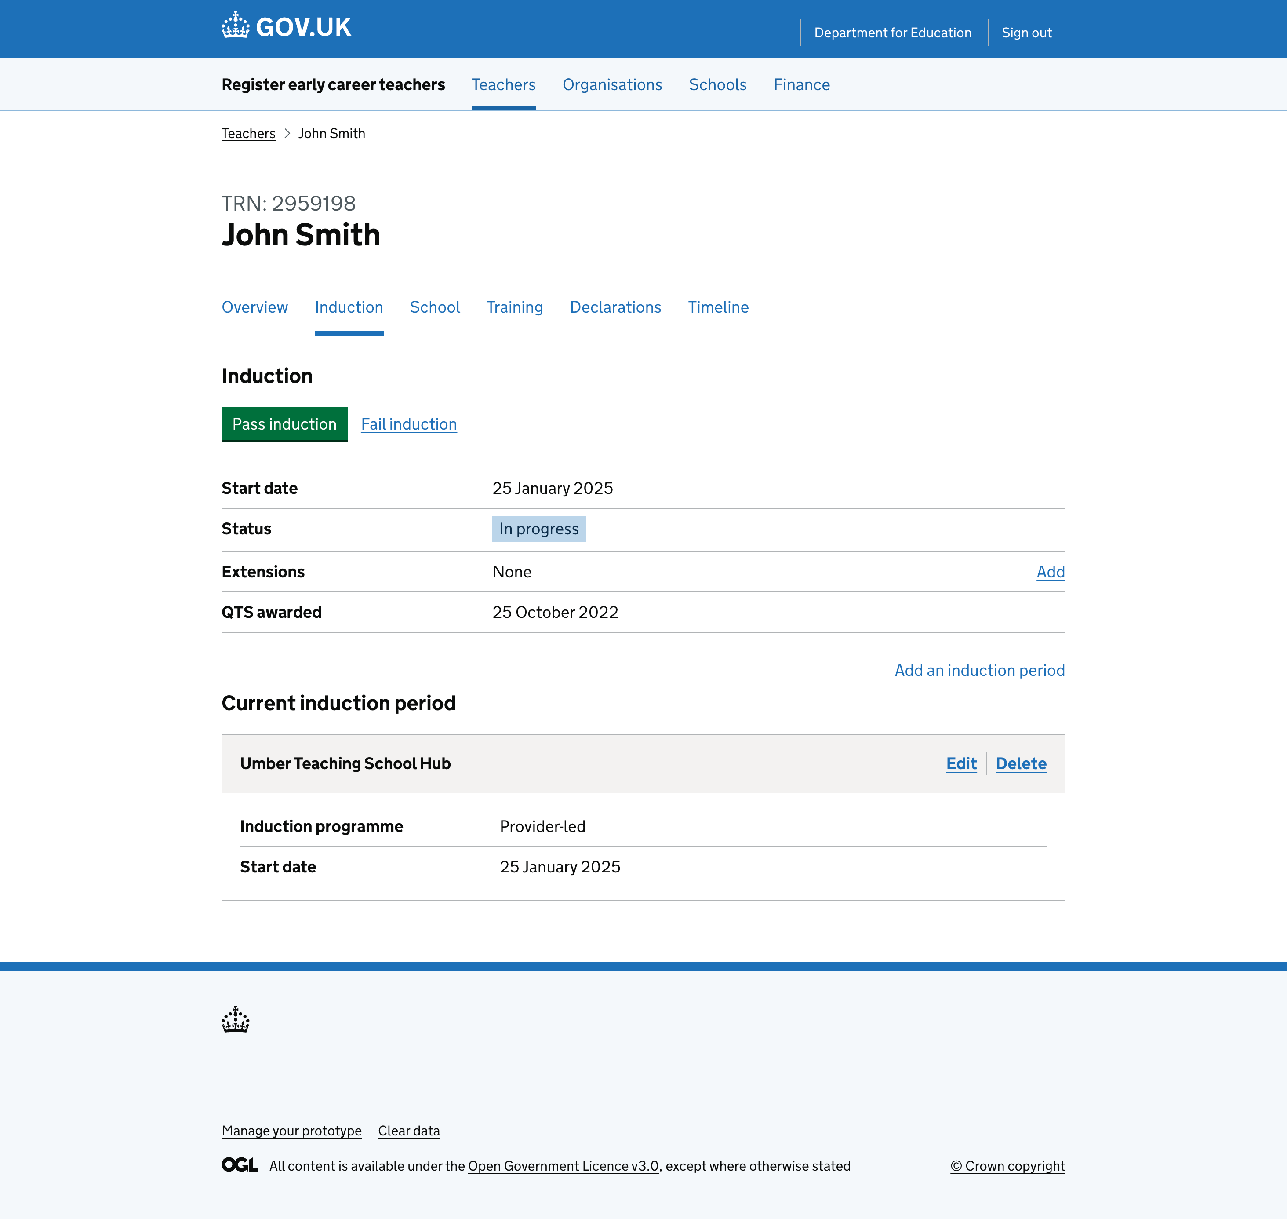Sign out from the header
The width and height of the screenshot is (1287, 1219).
1026,33
